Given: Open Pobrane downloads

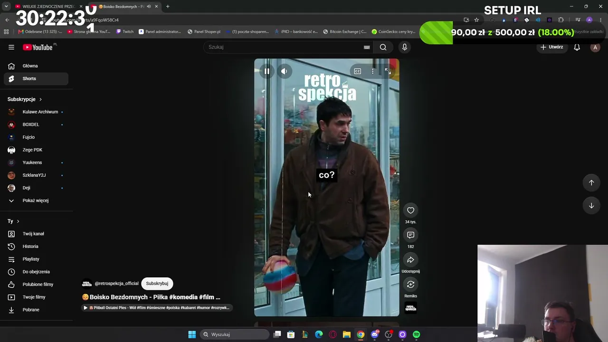Looking at the screenshot, I should tap(36, 310).
